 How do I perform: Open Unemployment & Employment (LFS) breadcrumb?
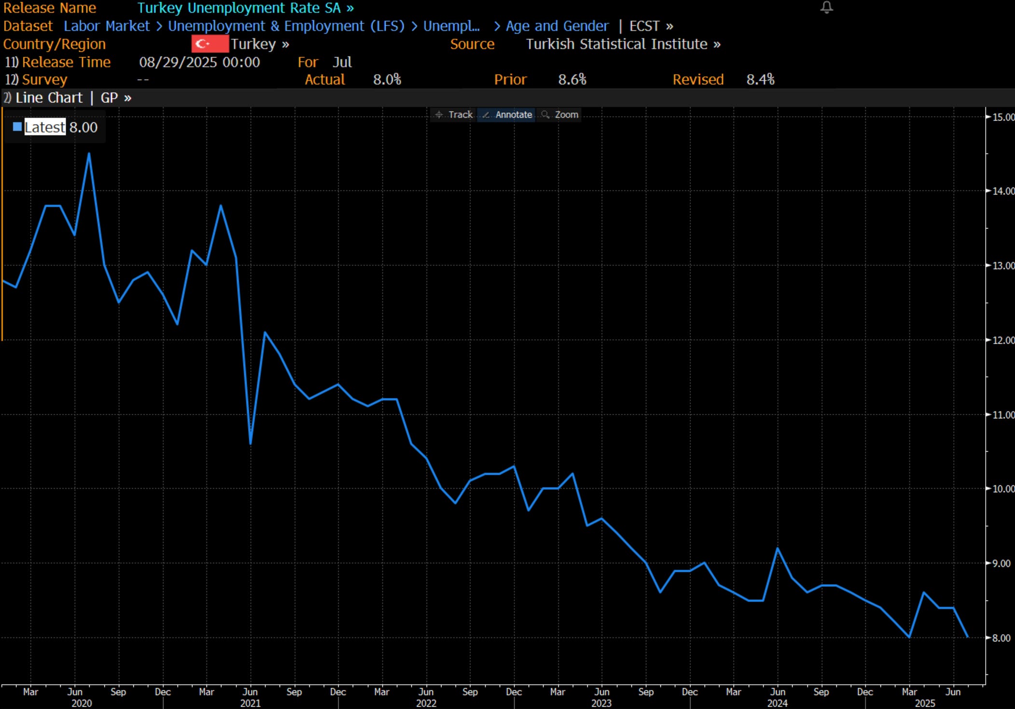pyautogui.click(x=286, y=26)
